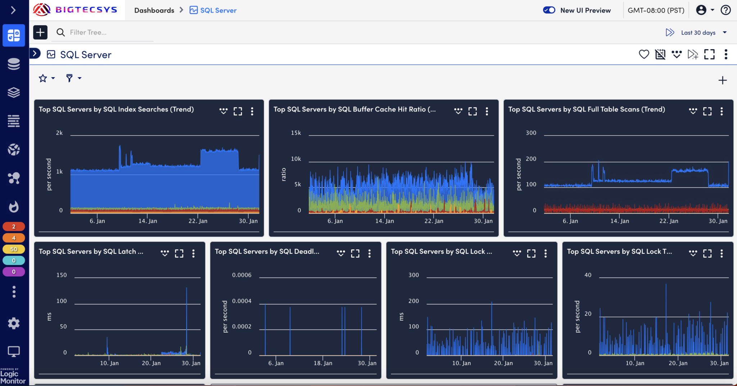Click the Dashboards breadcrumb link
The height and width of the screenshot is (386, 737).
click(x=154, y=10)
